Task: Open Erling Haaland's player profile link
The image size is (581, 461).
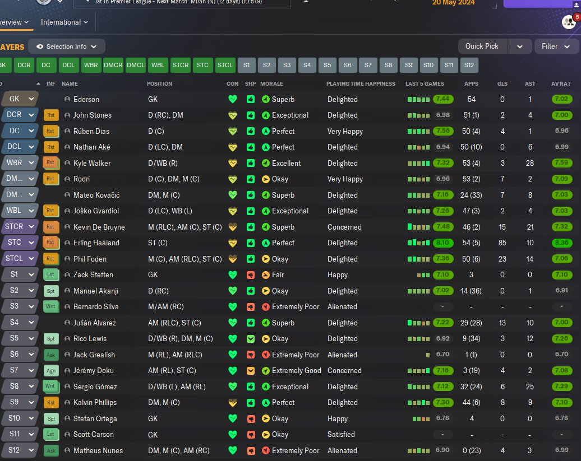Action: tap(96, 243)
